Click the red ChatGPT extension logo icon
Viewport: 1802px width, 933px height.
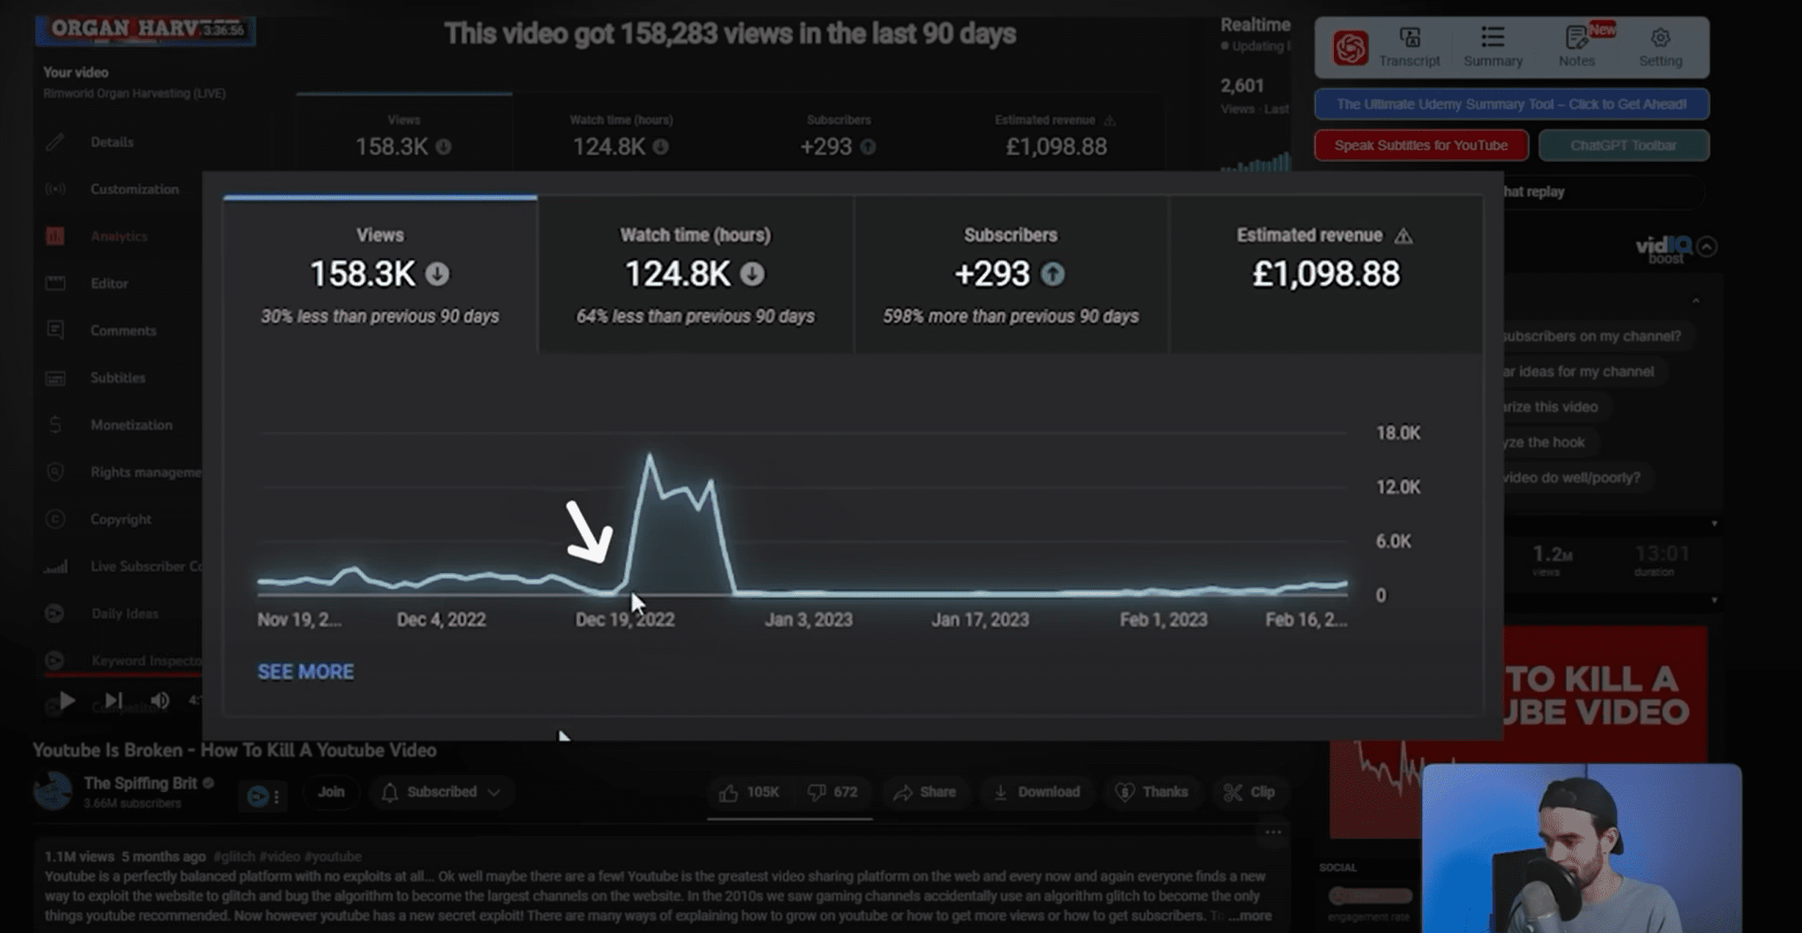[1350, 48]
